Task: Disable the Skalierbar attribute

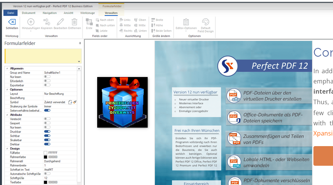Action: [x=47, y=140]
